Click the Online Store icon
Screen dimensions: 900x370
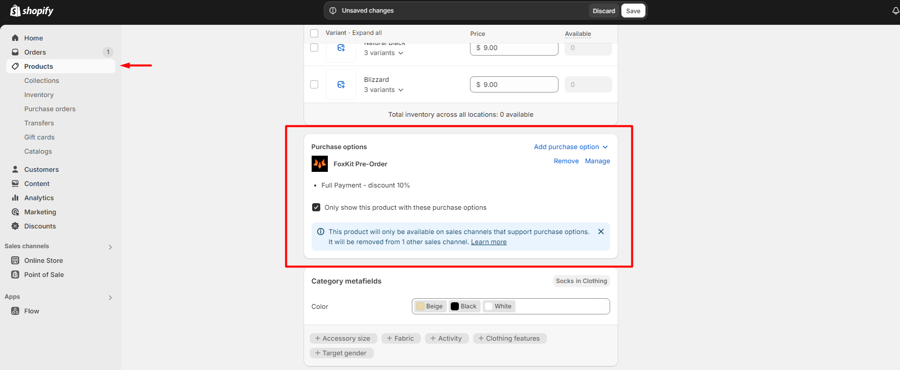(15, 260)
